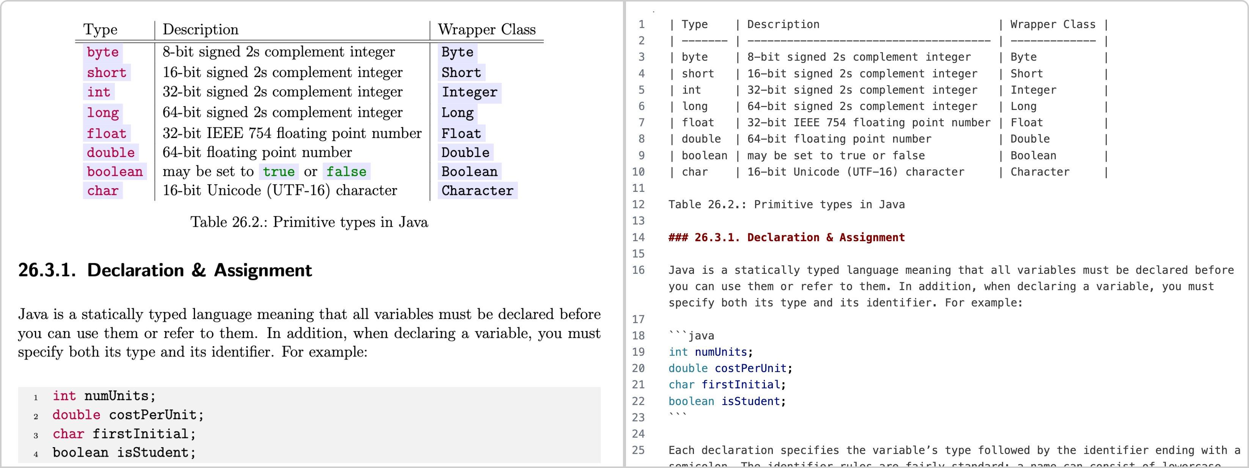Click 'Character' in markdown table row 10
The width and height of the screenshot is (1249, 468).
pyautogui.click(x=1040, y=172)
